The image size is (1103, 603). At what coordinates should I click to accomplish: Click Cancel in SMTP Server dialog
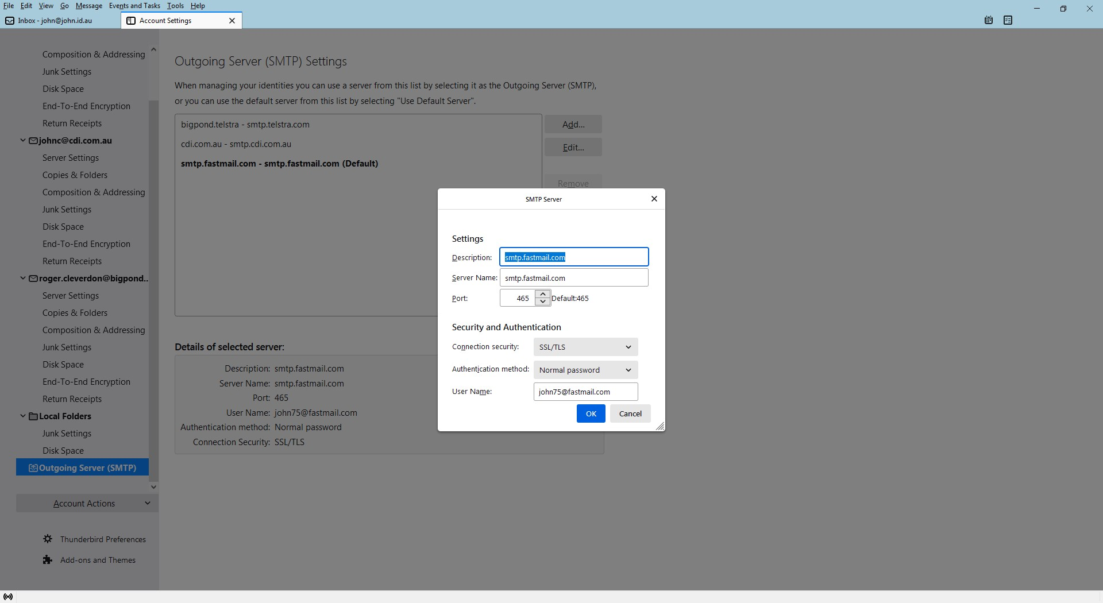pyautogui.click(x=630, y=413)
